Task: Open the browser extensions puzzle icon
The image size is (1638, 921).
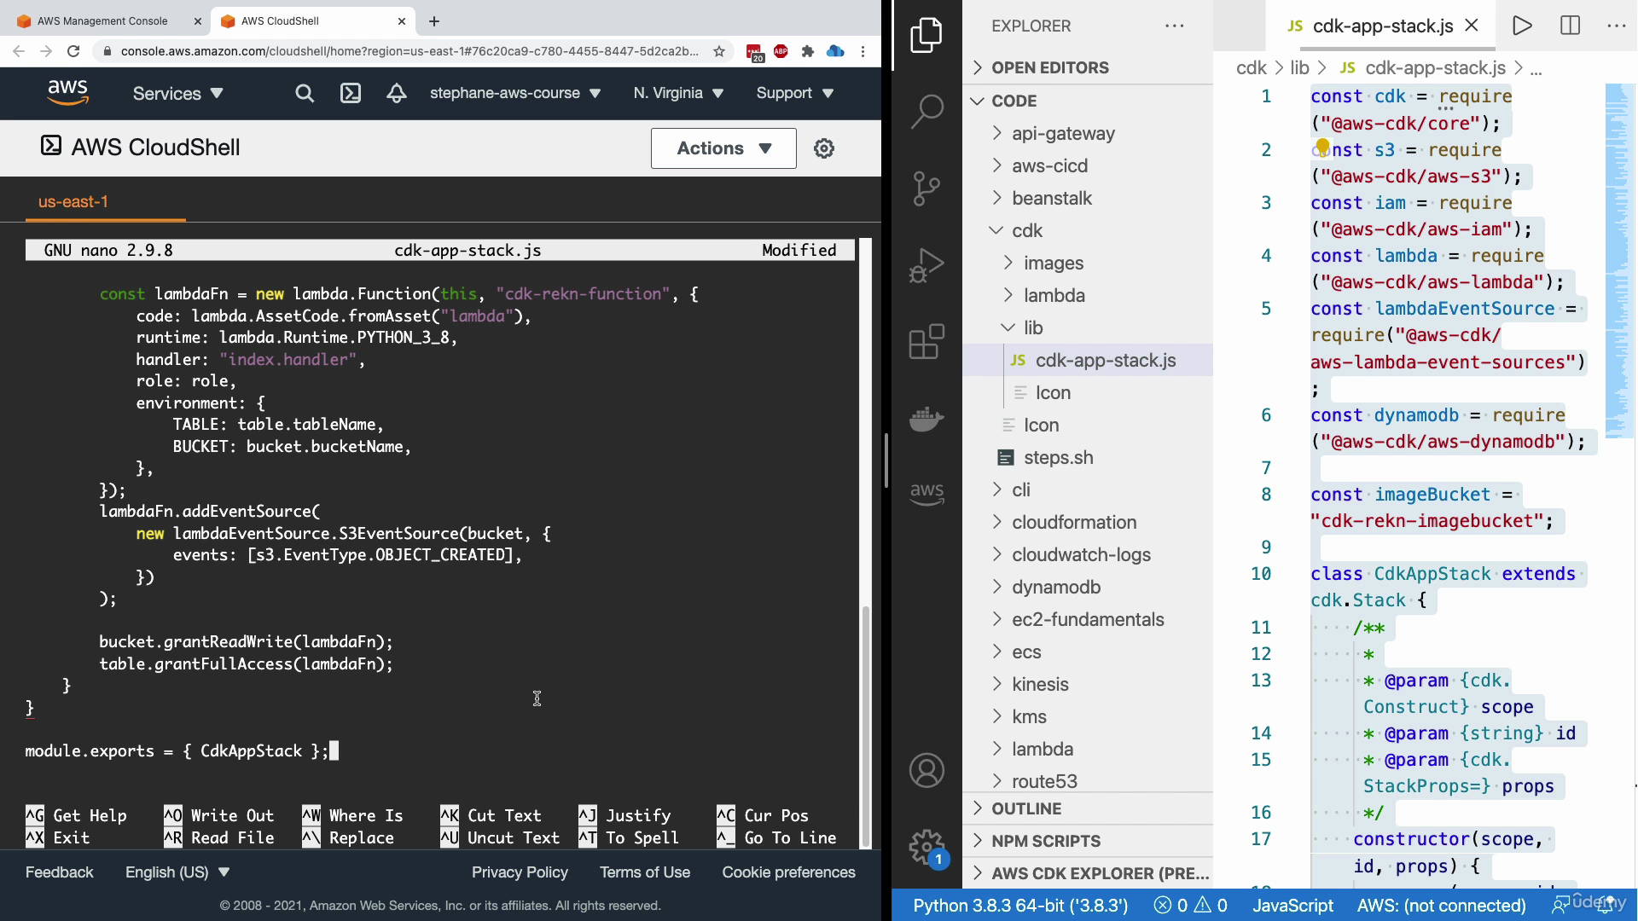Action: pos(808,51)
